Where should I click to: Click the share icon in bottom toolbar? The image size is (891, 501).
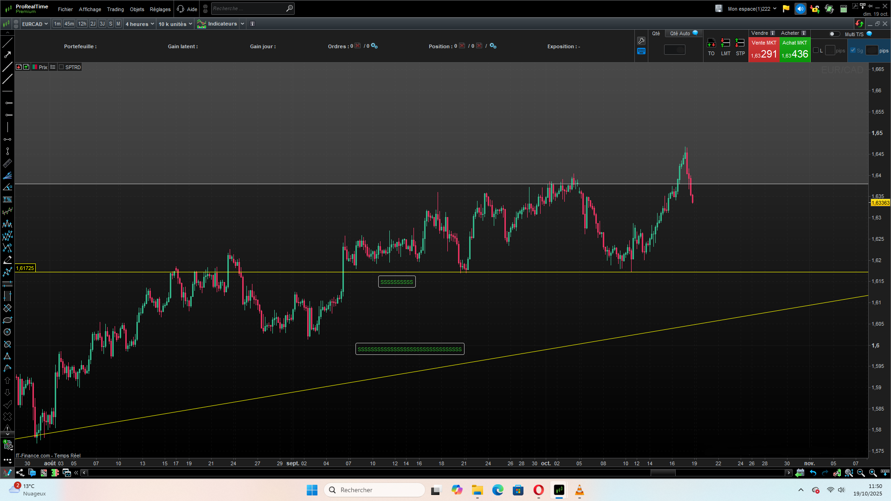20,473
